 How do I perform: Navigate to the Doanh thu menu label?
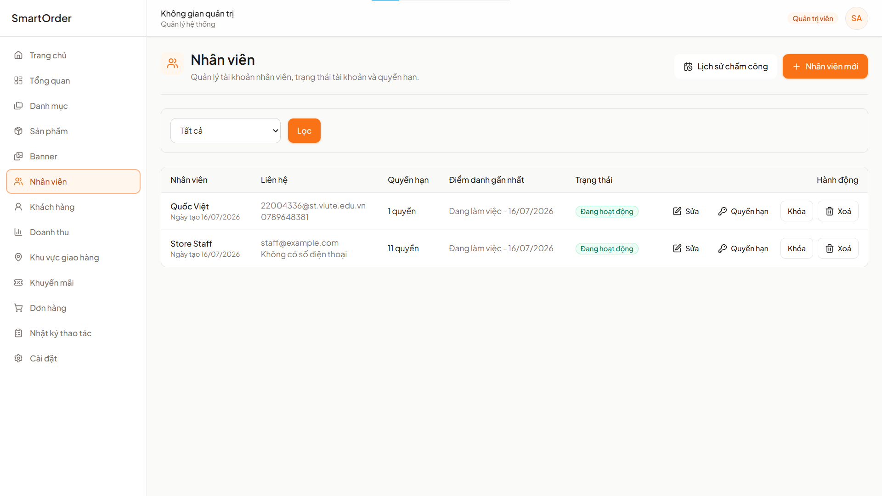[49, 232]
